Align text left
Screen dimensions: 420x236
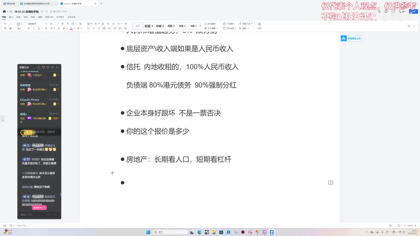click(x=88, y=28)
